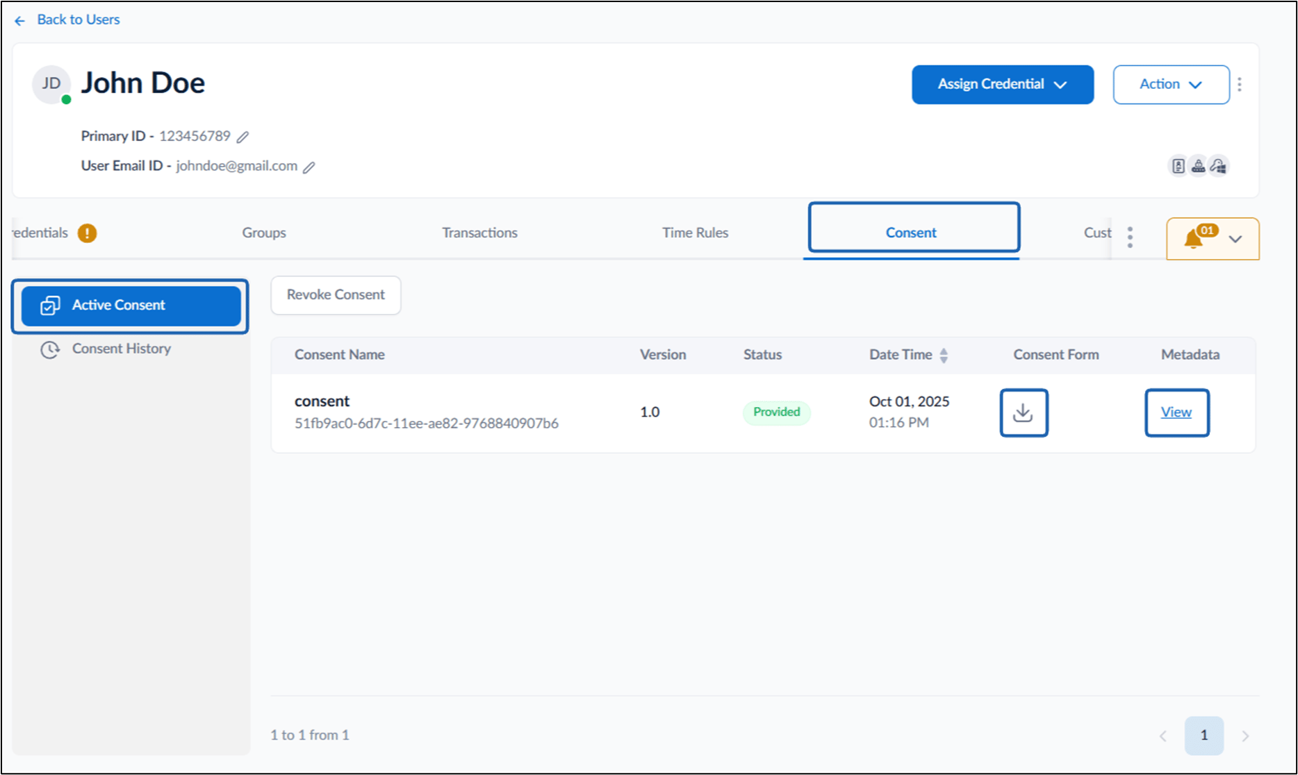Open Consent History in the sidebar

point(122,349)
